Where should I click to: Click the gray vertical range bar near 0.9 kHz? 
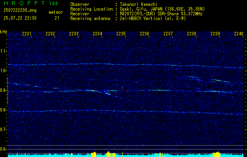(x=7, y=91)
